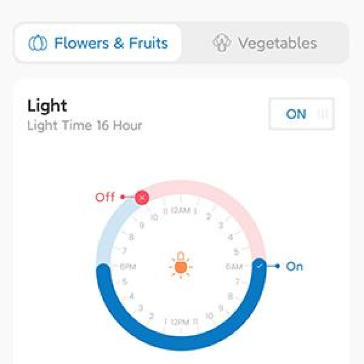The width and height of the screenshot is (364, 364).
Task: Click the carrot icon next to Vegetables
Action: [222, 42]
